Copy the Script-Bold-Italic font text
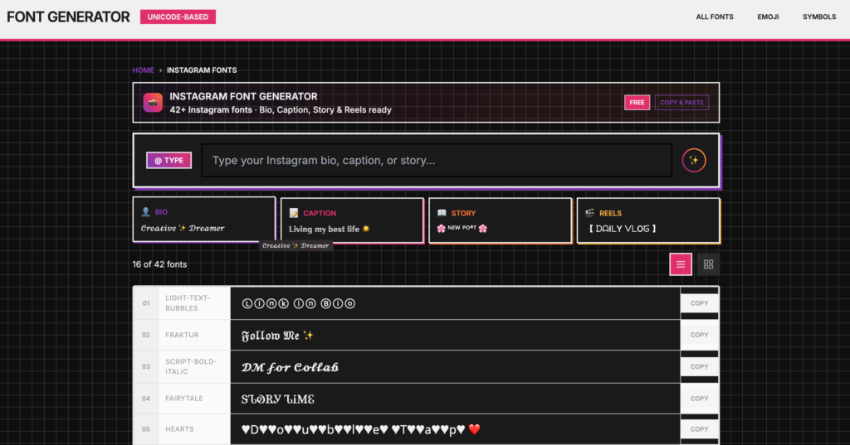850x445 pixels. pos(699,366)
